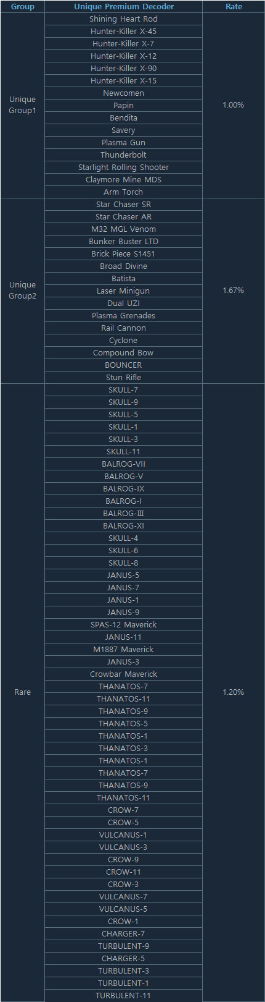265x1002 pixels.
Task: Click the 1.00% rate cell
Action: tap(234, 105)
